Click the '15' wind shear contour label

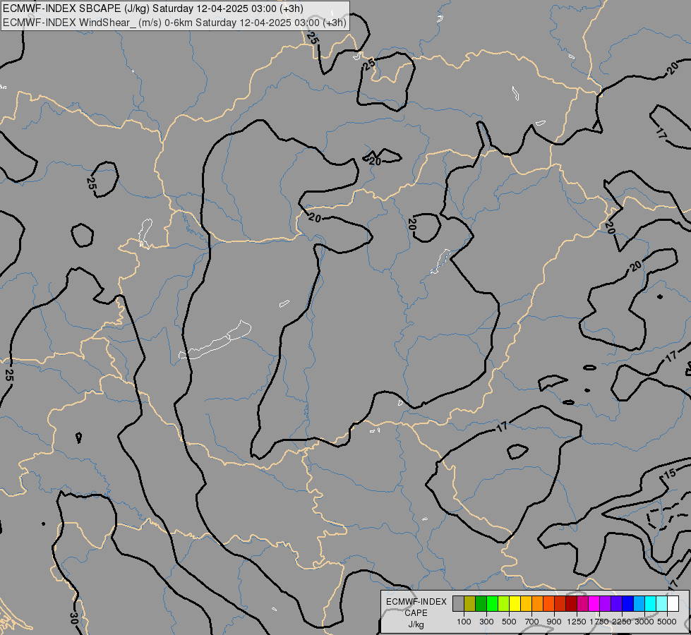point(669,475)
